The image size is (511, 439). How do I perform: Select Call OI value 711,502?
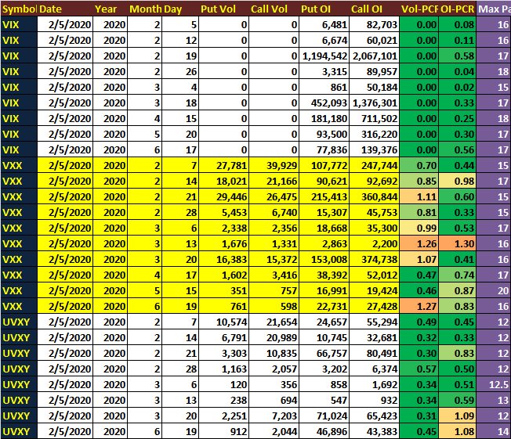tap(374, 118)
